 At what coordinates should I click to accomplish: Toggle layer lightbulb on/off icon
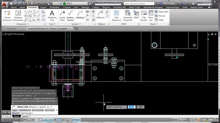pos(54,3)
